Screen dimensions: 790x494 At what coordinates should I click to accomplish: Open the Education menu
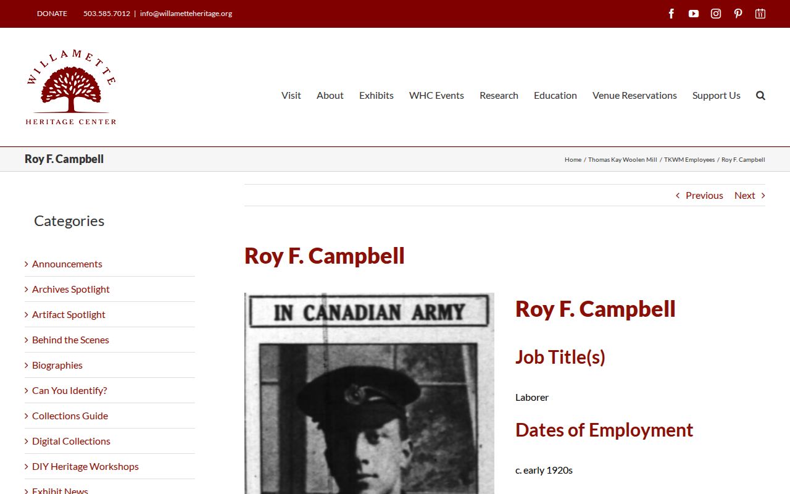(555, 95)
